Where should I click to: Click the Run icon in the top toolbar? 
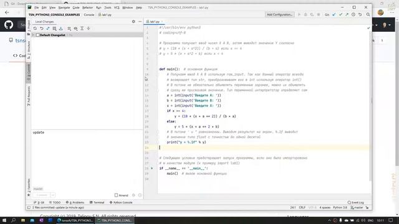click(x=299, y=15)
